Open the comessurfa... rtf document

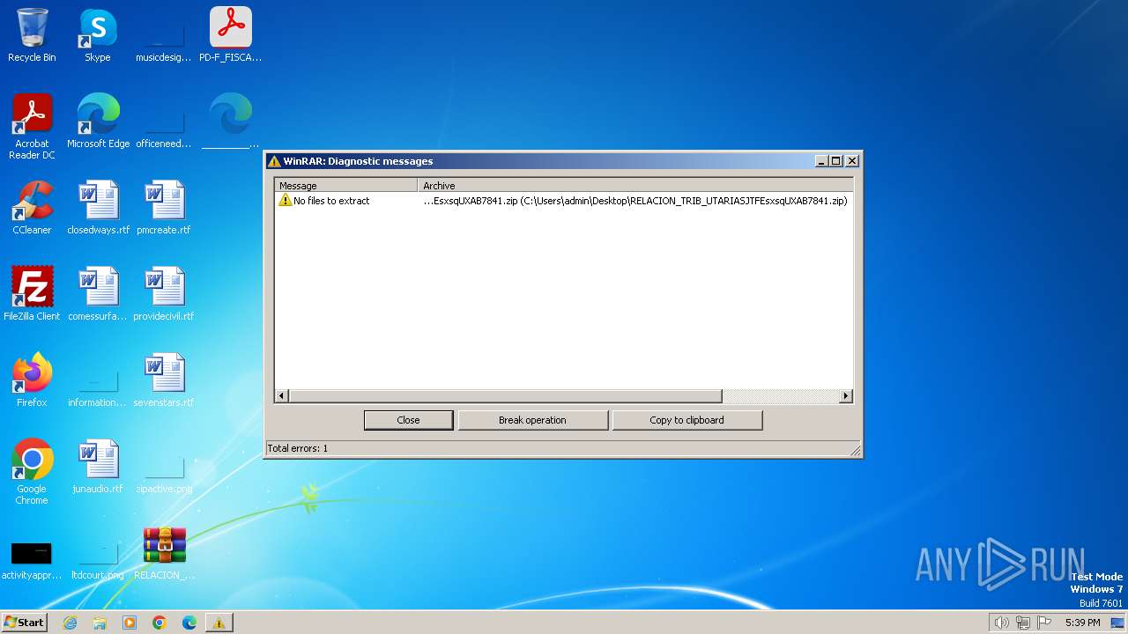(98, 294)
